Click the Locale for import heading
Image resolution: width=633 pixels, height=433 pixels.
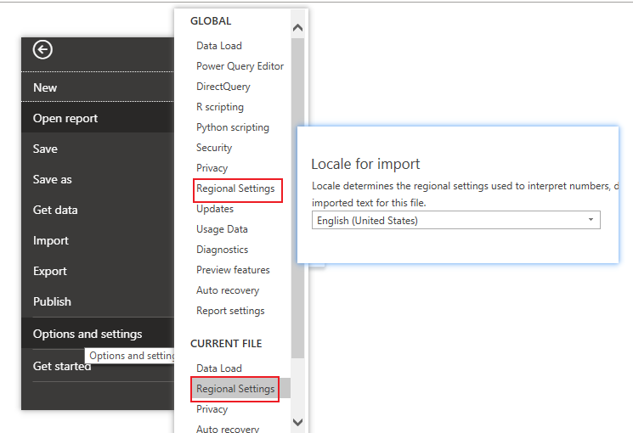(x=365, y=164)
